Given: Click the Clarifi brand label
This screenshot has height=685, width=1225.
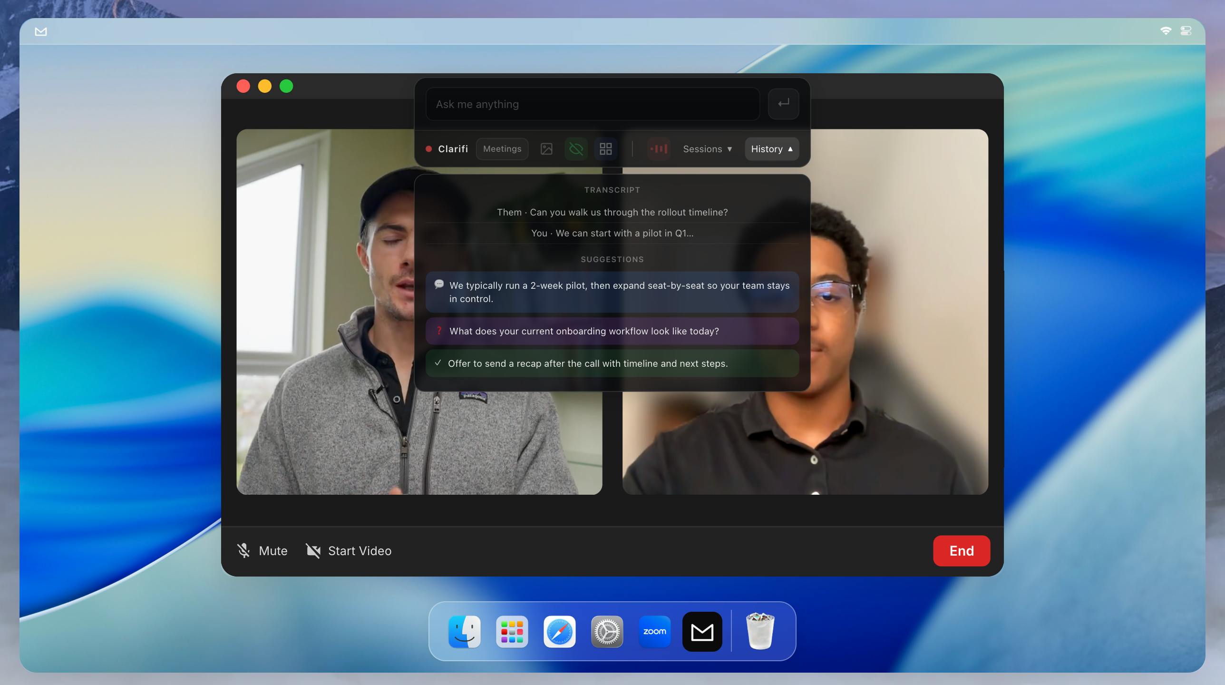Looking at the screenshot, I should (453, 149).
